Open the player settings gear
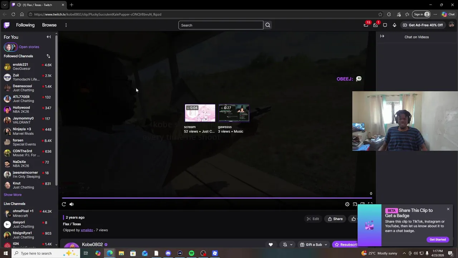 click(x=347, y=204)
